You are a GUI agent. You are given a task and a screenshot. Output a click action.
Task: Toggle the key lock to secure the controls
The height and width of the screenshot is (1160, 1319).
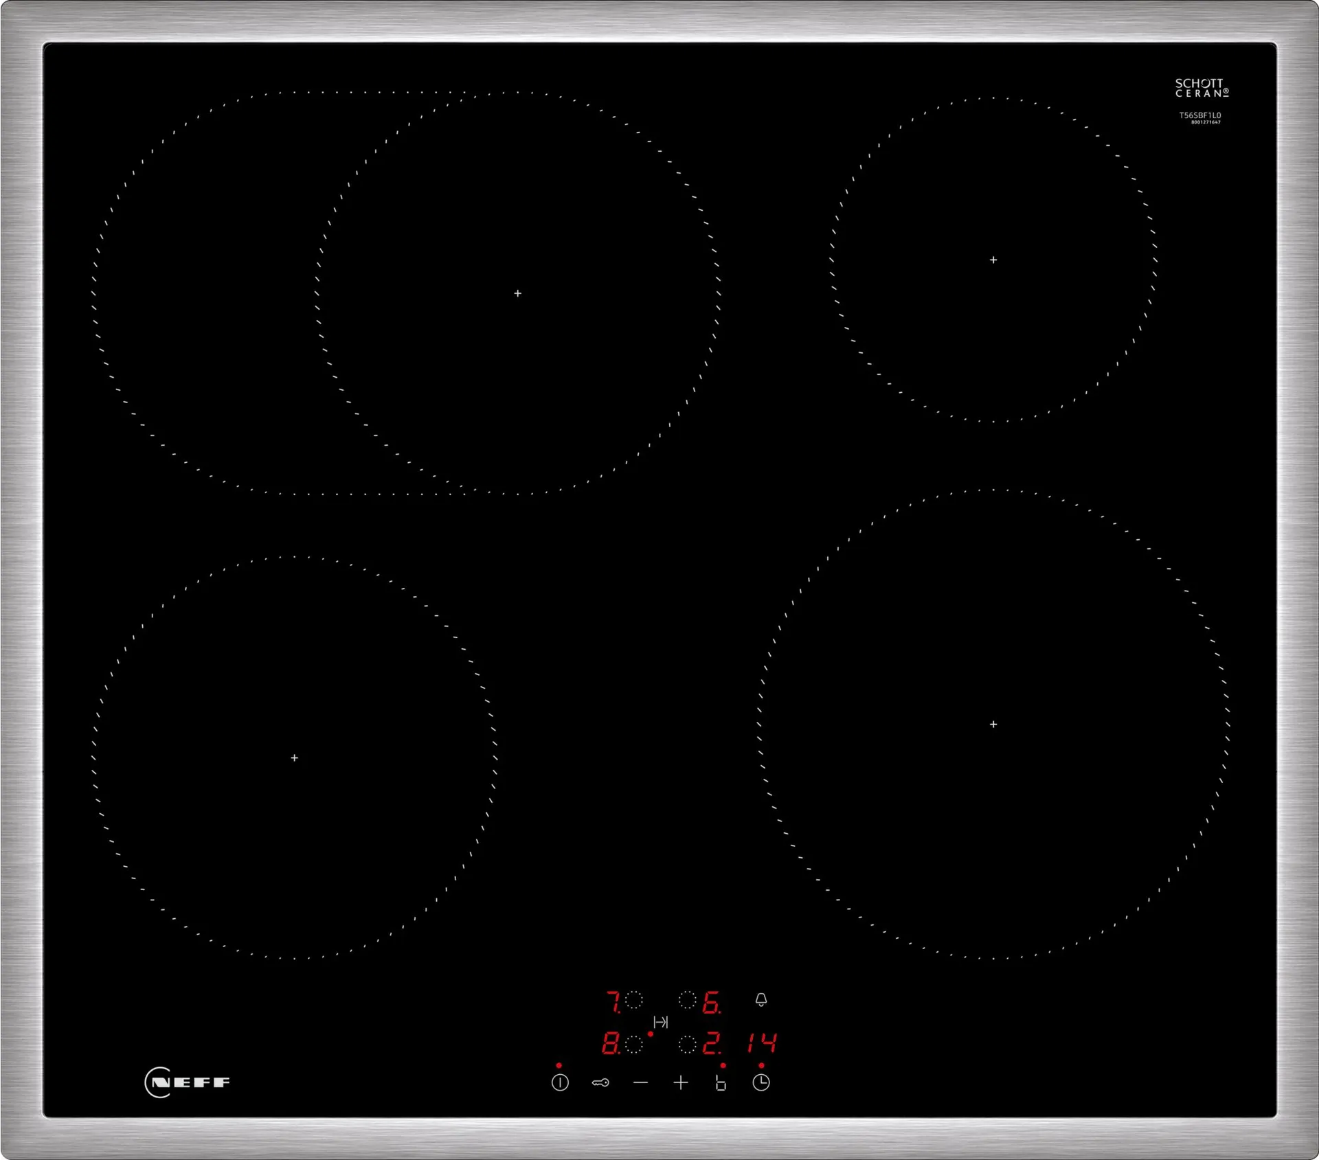599,1083
